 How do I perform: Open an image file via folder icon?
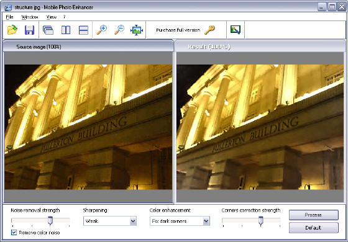[x=12, y=30]
